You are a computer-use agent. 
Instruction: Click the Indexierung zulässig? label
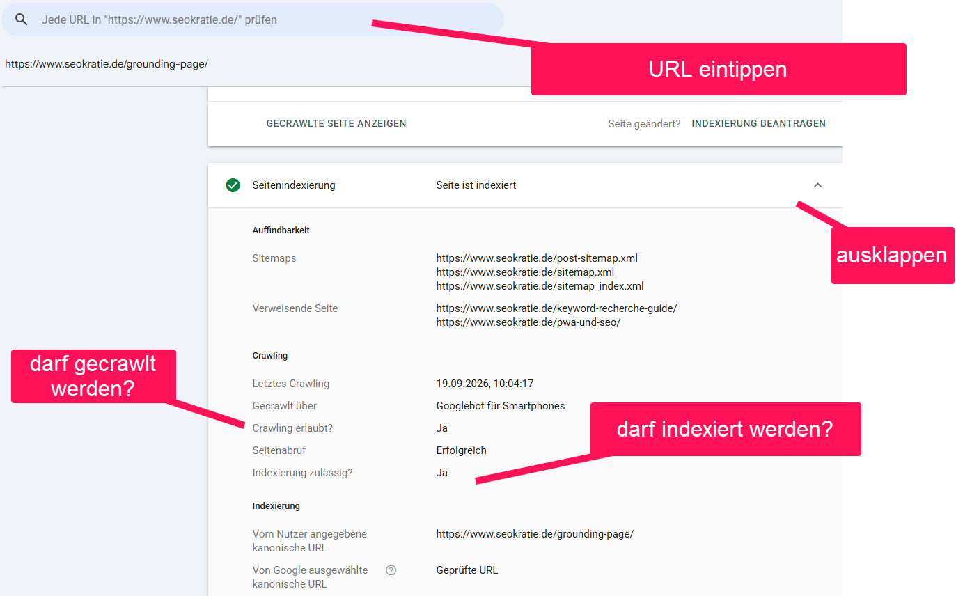[x=302, y=473]
